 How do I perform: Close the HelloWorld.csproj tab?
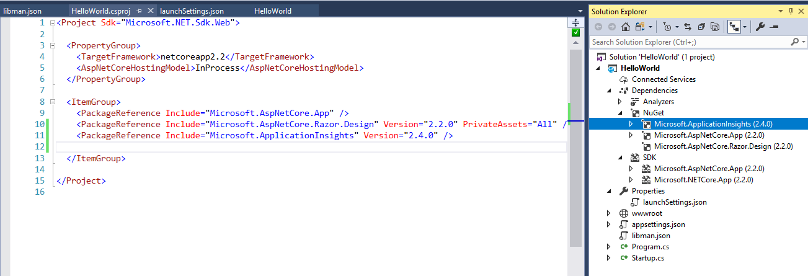coord(149,11)
